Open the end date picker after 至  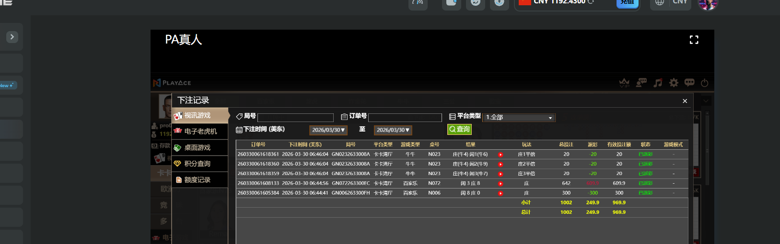click(393, 130)
